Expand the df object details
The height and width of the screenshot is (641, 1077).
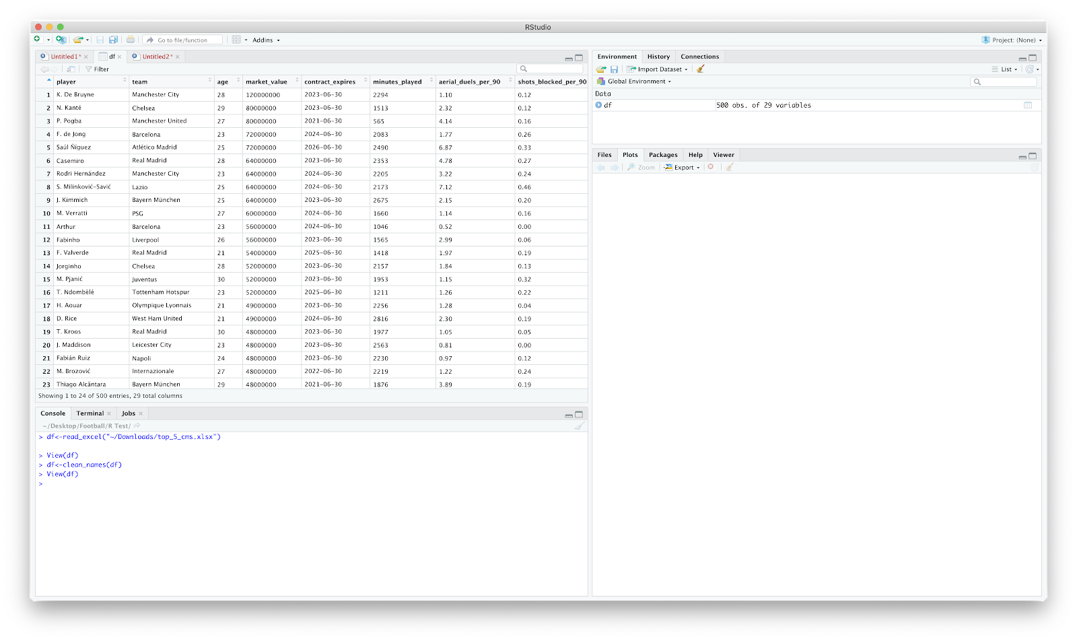click(598, 105)
